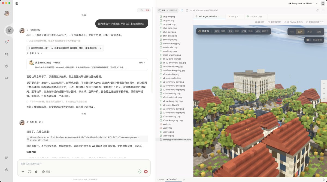Screen dimensions: 327x182
Task: Expand 思考 13 轮 section
Action: click(35, 122)
